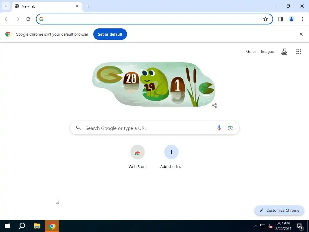Open the Images link
Image resolution: width=309 pixels, height=232 pixels.
(x=267, y=51)
